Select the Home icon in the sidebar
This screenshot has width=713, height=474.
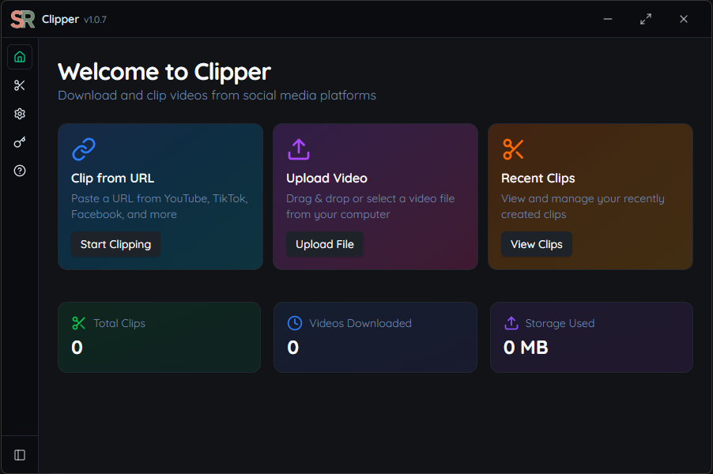[x=19, y=57]
